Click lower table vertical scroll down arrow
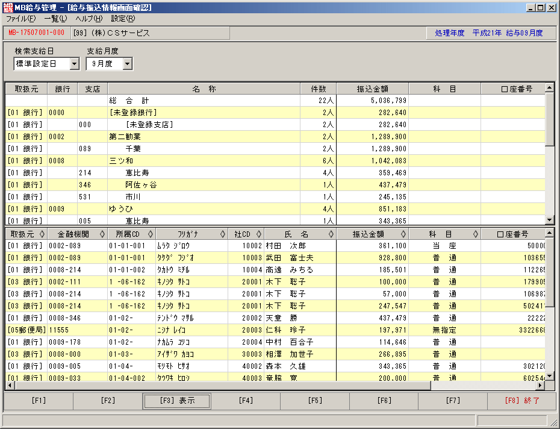The image size is (560, 429). click(549, 376)
